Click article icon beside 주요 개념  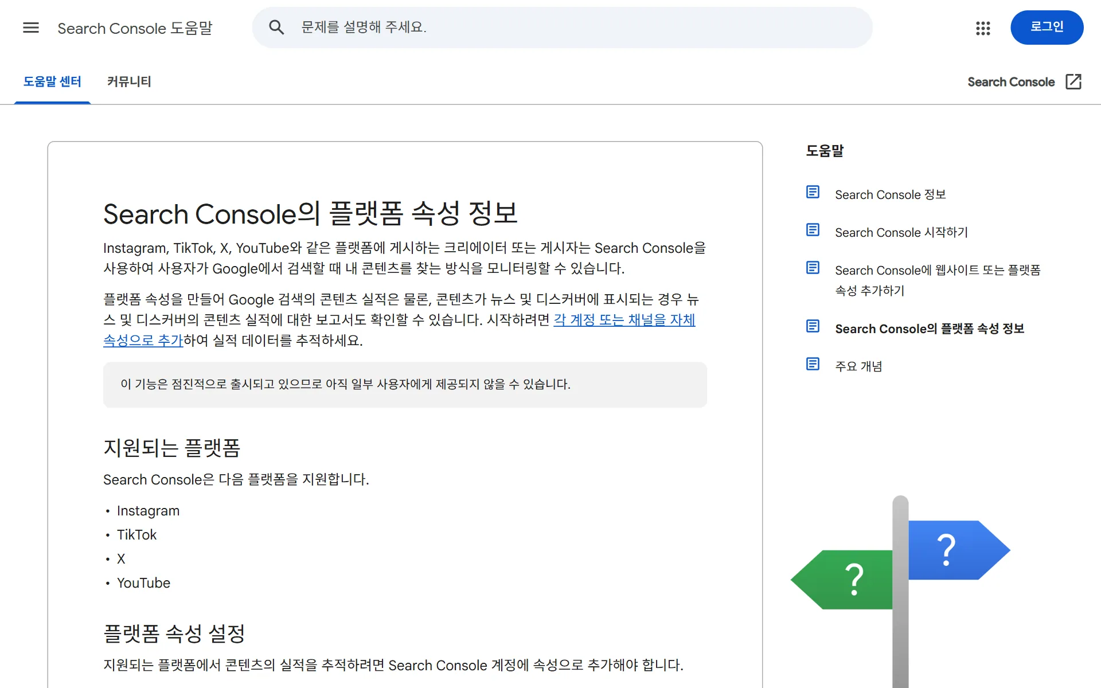click(x=813, y=364)
